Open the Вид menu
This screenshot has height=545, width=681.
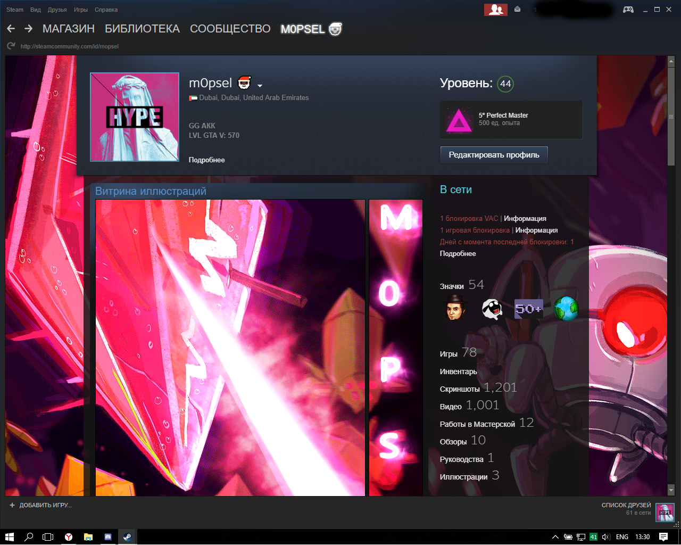click(36, 10)
